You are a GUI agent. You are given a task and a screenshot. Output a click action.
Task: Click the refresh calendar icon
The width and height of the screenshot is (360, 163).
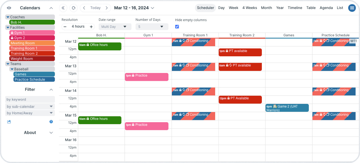click(74, 8)
